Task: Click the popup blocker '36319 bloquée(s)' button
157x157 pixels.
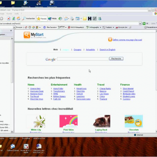Action: 76,27
